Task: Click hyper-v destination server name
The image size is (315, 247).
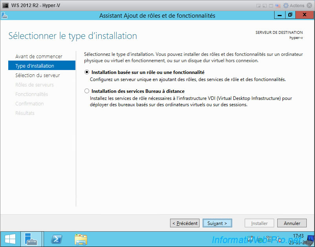Action: [296, 38]
